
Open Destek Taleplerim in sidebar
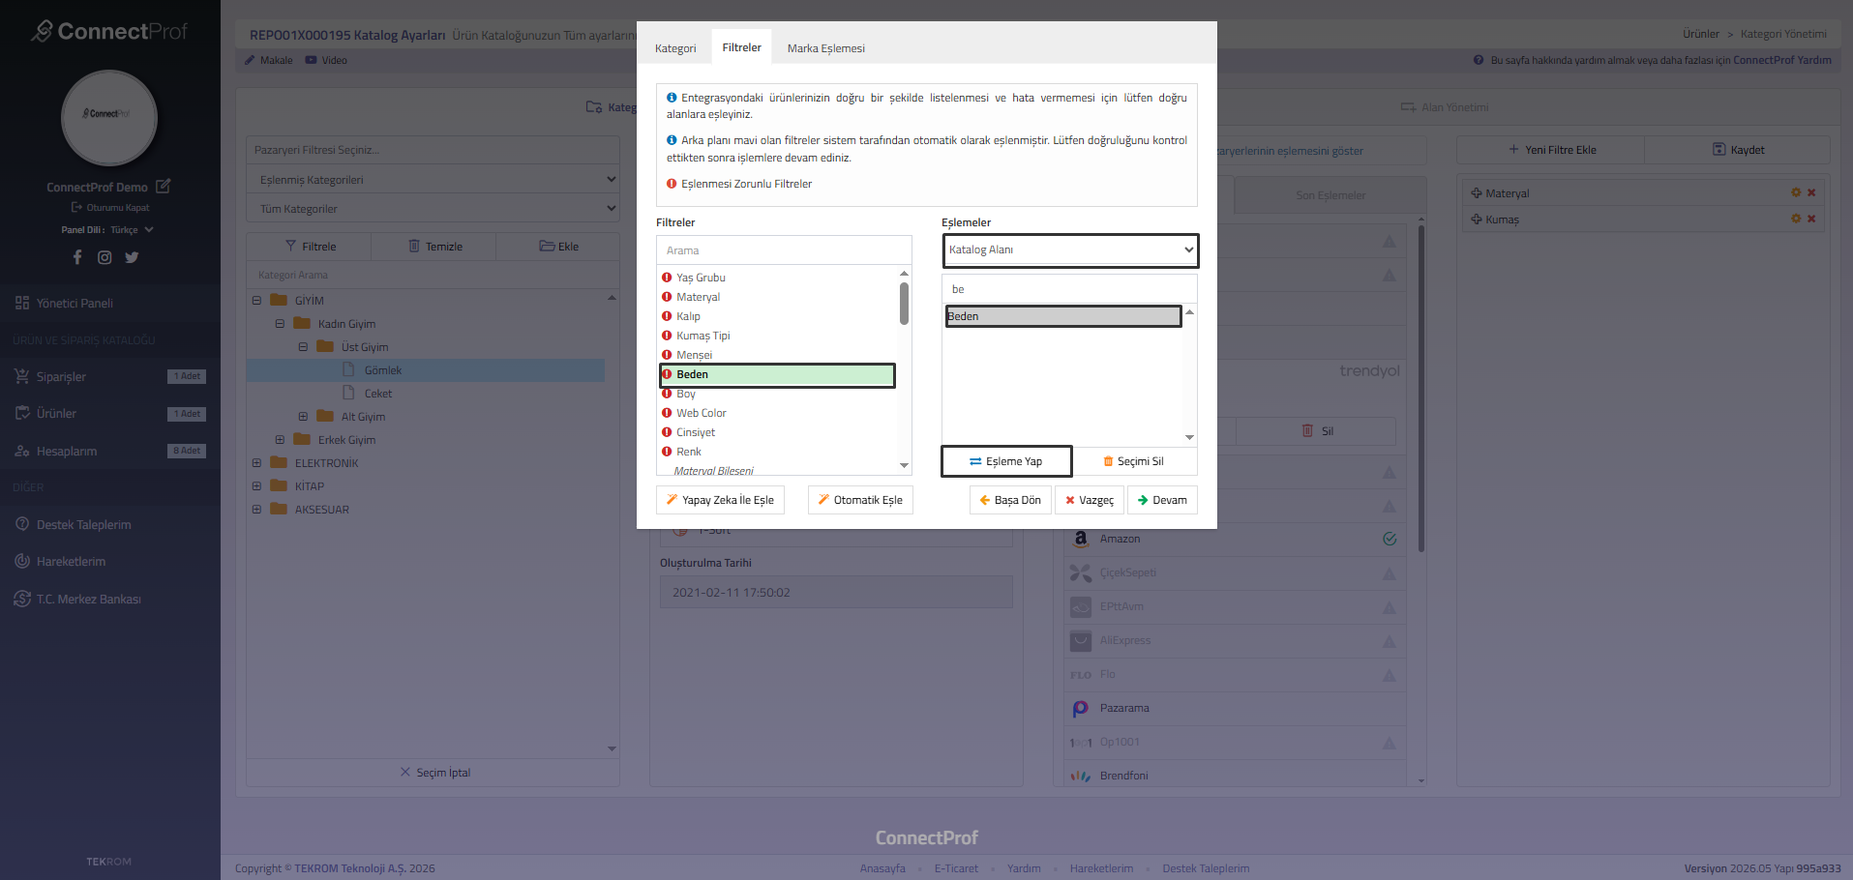pos(110,524)
